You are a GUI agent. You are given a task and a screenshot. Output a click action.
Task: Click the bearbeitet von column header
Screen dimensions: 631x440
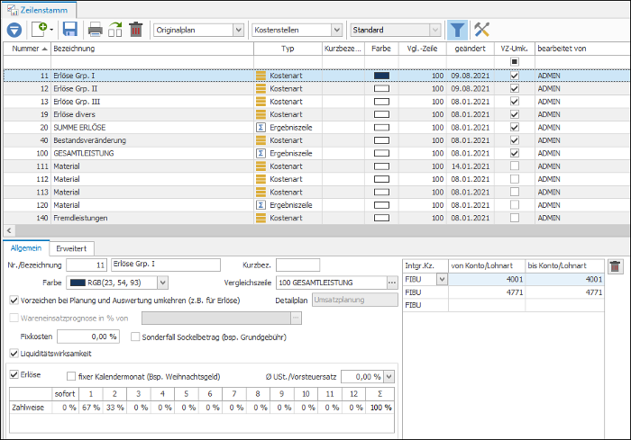[582, 49]
